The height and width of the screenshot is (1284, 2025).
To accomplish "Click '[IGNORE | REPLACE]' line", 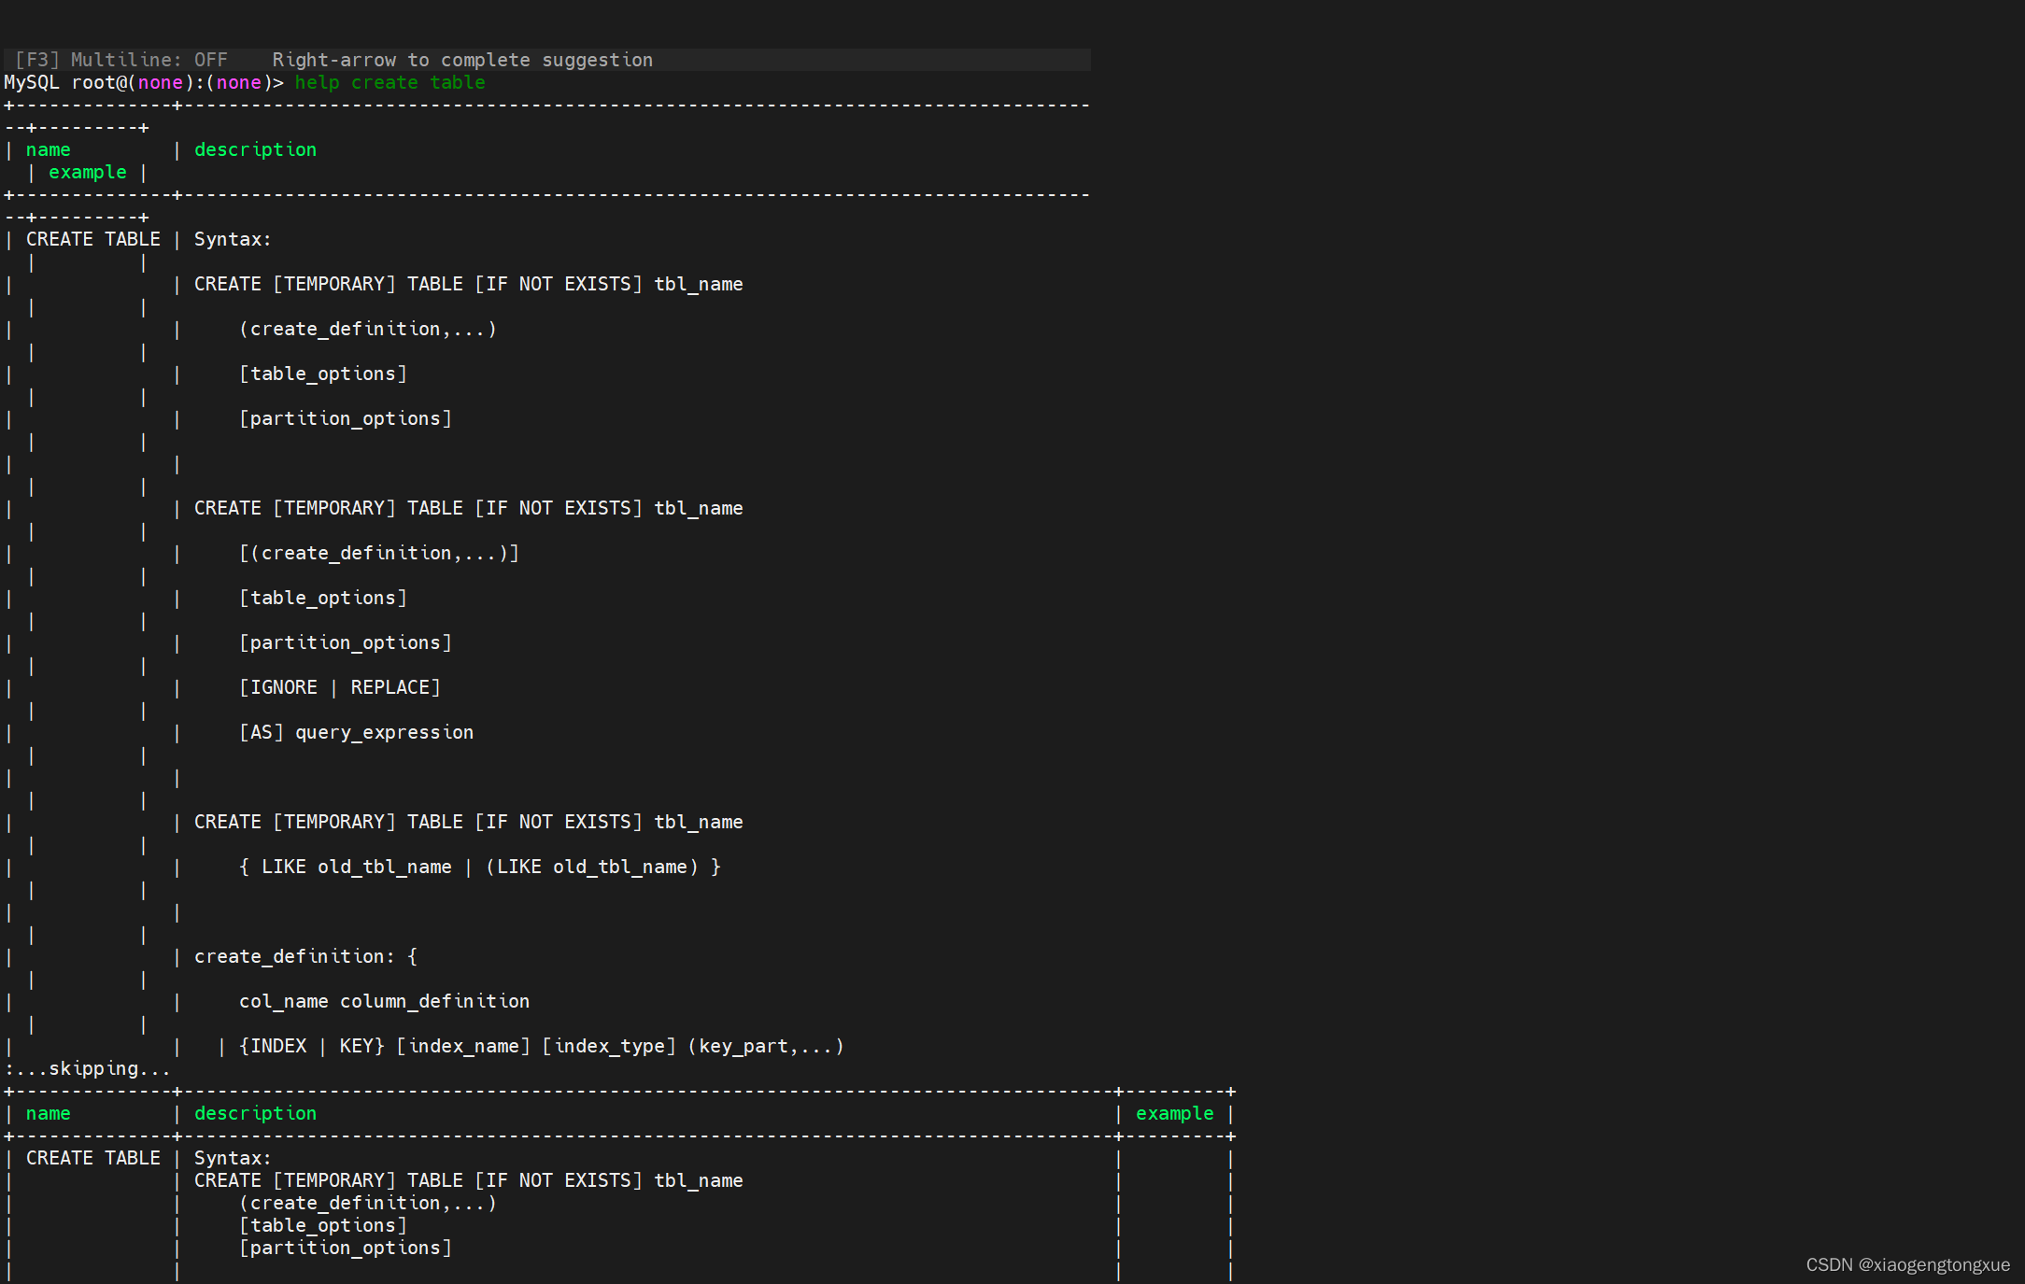I will [x=340, y=687].
